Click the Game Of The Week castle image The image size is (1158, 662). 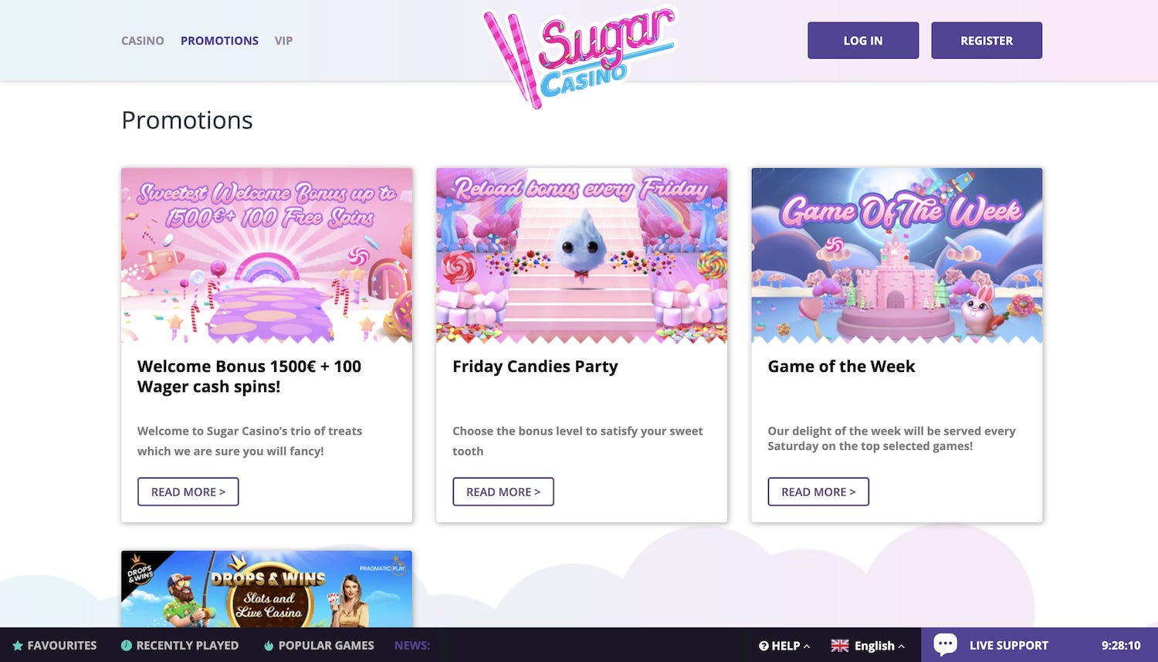896,255
